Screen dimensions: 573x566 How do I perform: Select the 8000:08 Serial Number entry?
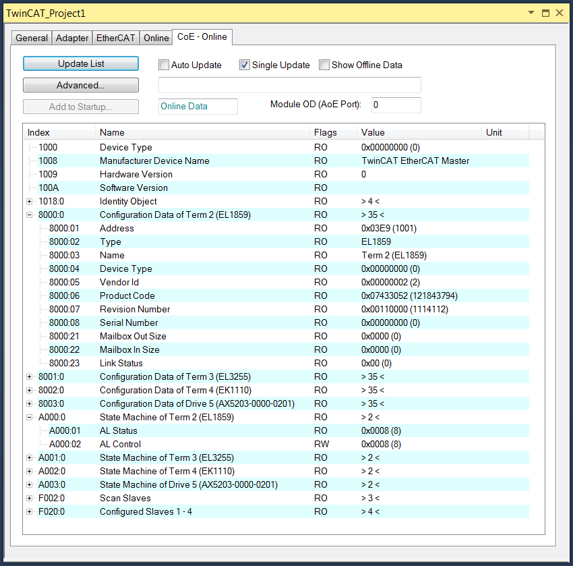[x=289, y=323]
